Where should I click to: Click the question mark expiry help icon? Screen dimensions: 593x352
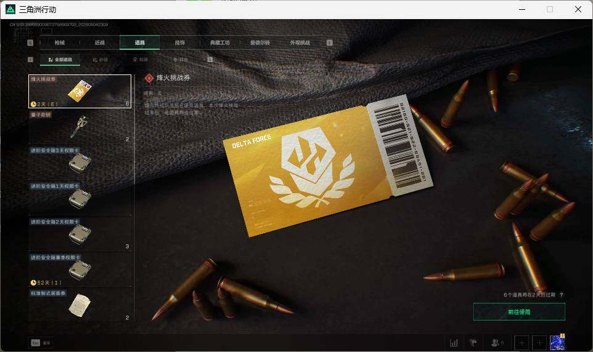click(561, 295)
